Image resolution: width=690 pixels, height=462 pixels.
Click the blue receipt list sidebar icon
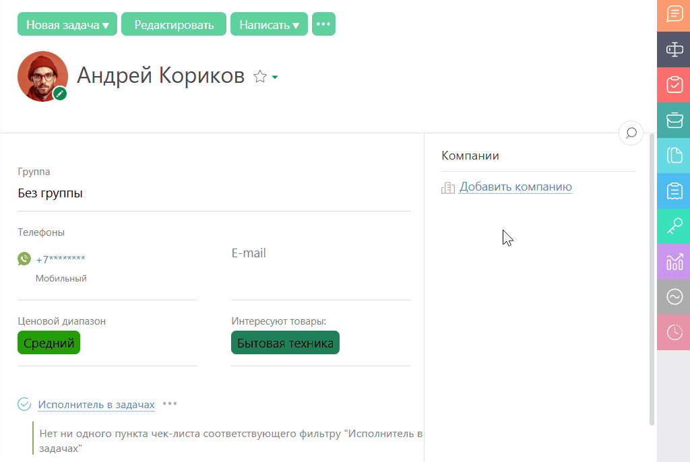pos(674,191)
